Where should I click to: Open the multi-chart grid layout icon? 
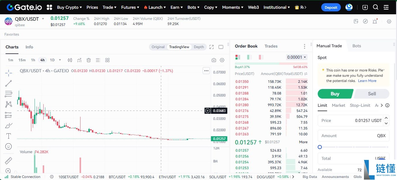point(107,60)
